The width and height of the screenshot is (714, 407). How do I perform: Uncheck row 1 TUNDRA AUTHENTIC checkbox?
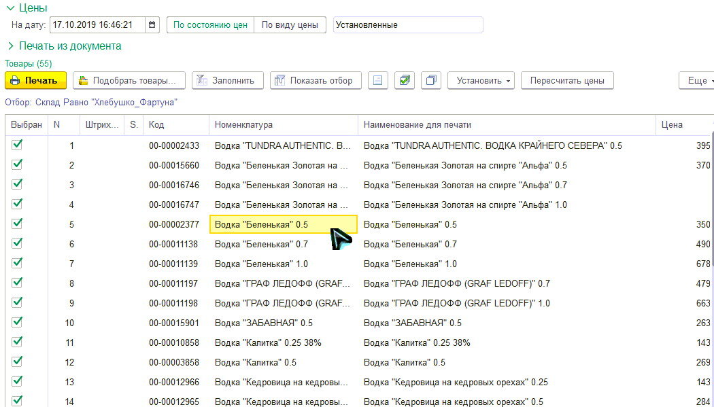pyautogui.click(x=17, y=145)
